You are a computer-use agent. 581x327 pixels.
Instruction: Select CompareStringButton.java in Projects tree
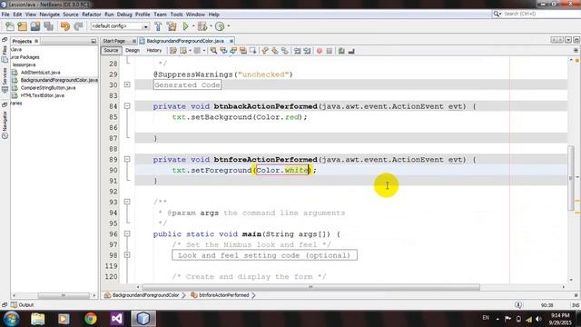[x=48, y=88]
